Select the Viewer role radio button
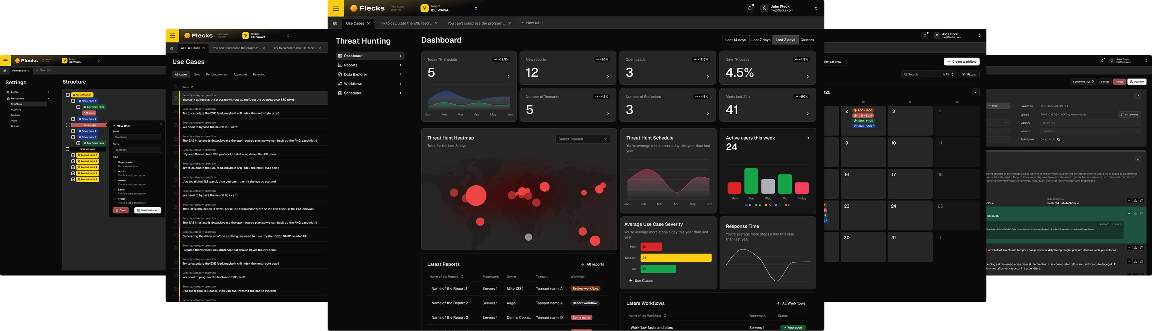1152x331 pixels. click(115, 180)
